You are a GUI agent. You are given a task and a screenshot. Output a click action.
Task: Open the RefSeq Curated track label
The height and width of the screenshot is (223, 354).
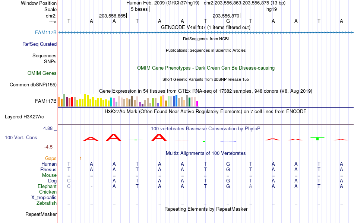click(39, 44)
